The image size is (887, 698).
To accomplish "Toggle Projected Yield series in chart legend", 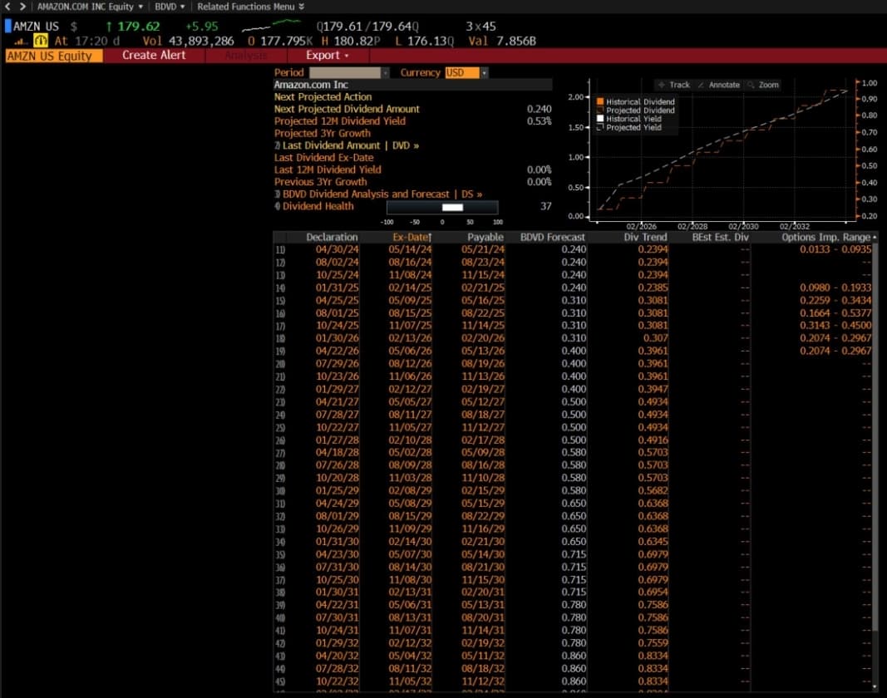I will coord(629,128).
